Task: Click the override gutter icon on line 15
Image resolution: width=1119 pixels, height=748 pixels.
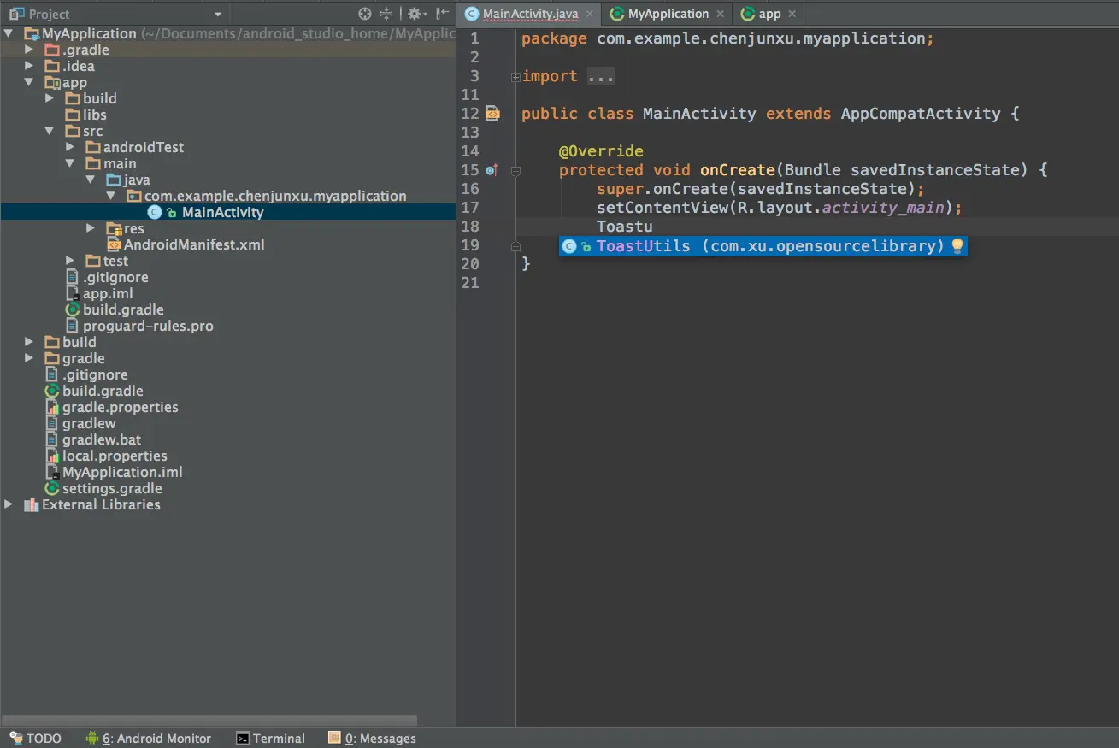Action: [x=491, y=170]
